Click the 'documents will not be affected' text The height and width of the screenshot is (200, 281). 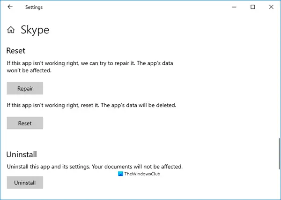pos(94,166)
